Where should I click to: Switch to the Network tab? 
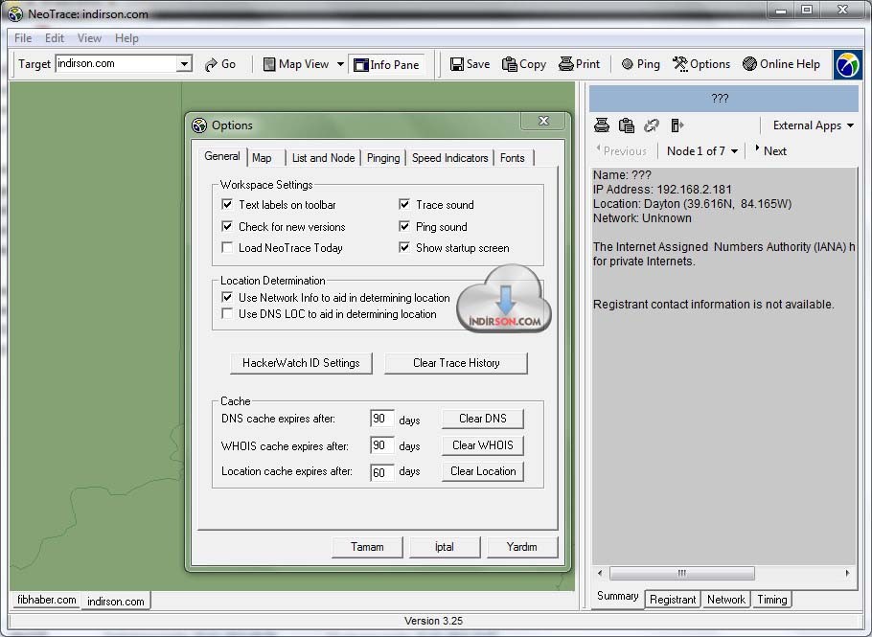click(725, 600)
